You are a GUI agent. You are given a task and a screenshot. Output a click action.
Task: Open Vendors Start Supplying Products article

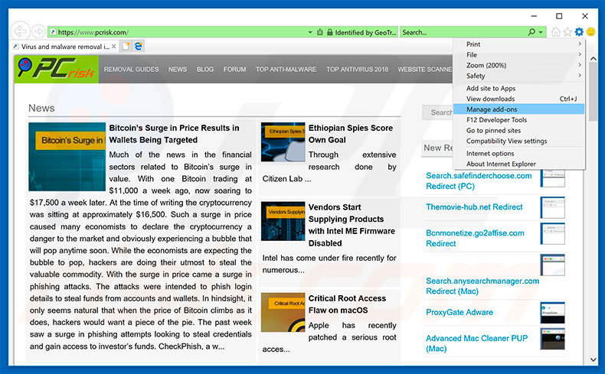[352, 225]
